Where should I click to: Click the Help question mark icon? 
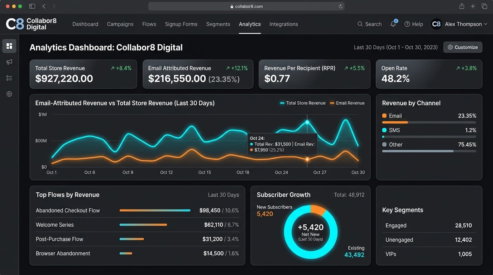407,24
